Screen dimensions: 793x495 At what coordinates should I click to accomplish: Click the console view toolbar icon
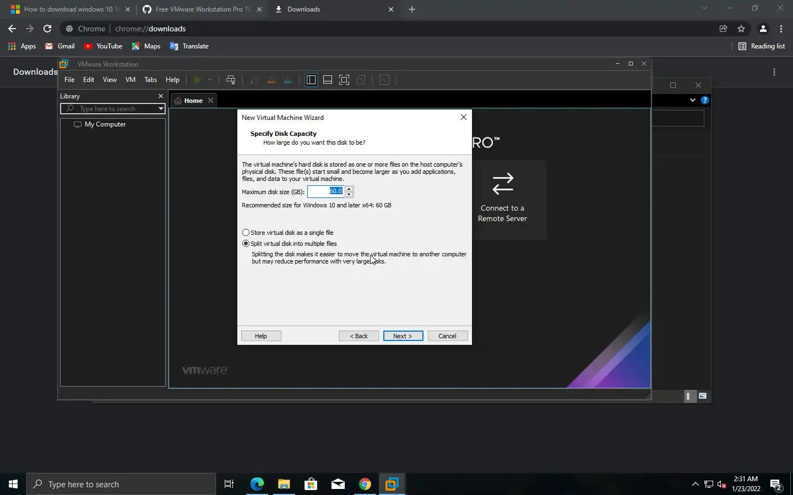tap(384, 80)
